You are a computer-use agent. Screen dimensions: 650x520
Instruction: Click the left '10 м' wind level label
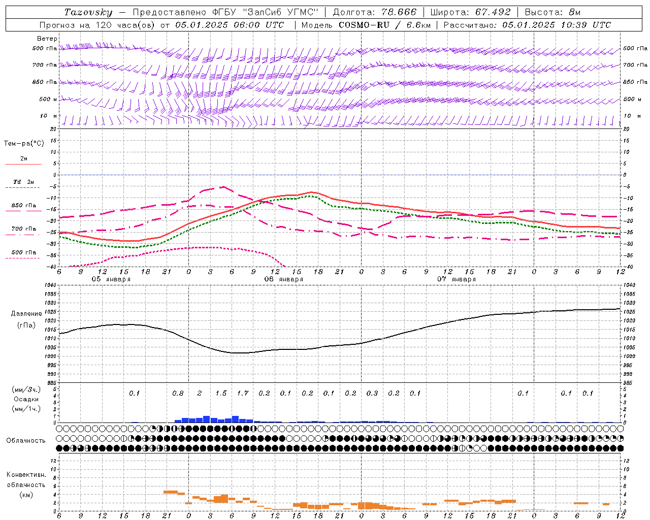[49, 116]
